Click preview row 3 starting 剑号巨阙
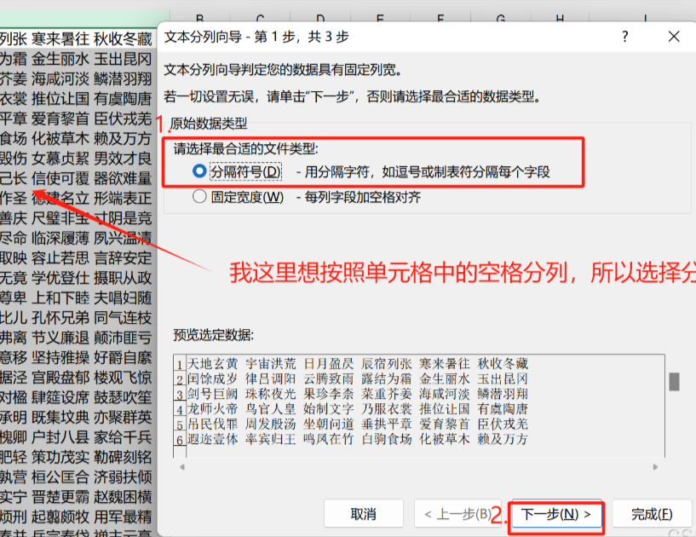696x537 pixels. 213,394
